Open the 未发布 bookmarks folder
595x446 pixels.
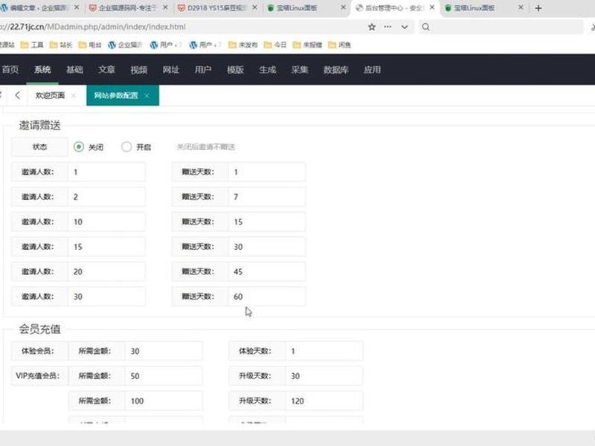(x=243, y=45)
